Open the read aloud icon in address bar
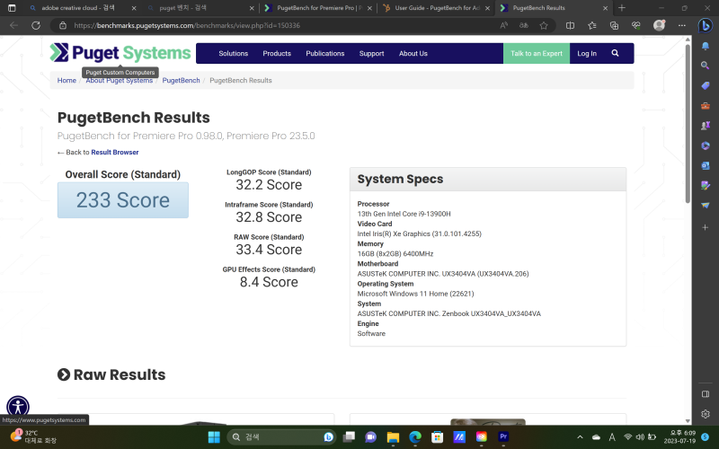719x449 pixels. [503, 26]
